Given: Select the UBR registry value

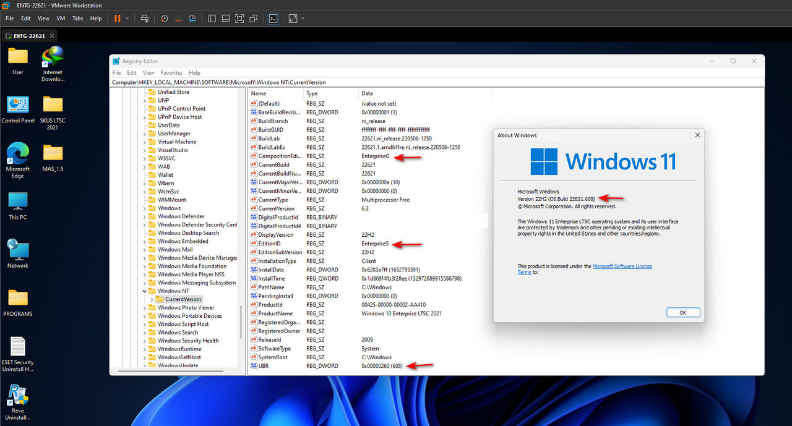Looking at the screenshot, I should pos(264,366).
